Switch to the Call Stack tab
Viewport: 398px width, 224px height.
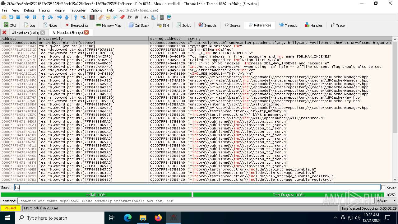[x=139, y=25]
